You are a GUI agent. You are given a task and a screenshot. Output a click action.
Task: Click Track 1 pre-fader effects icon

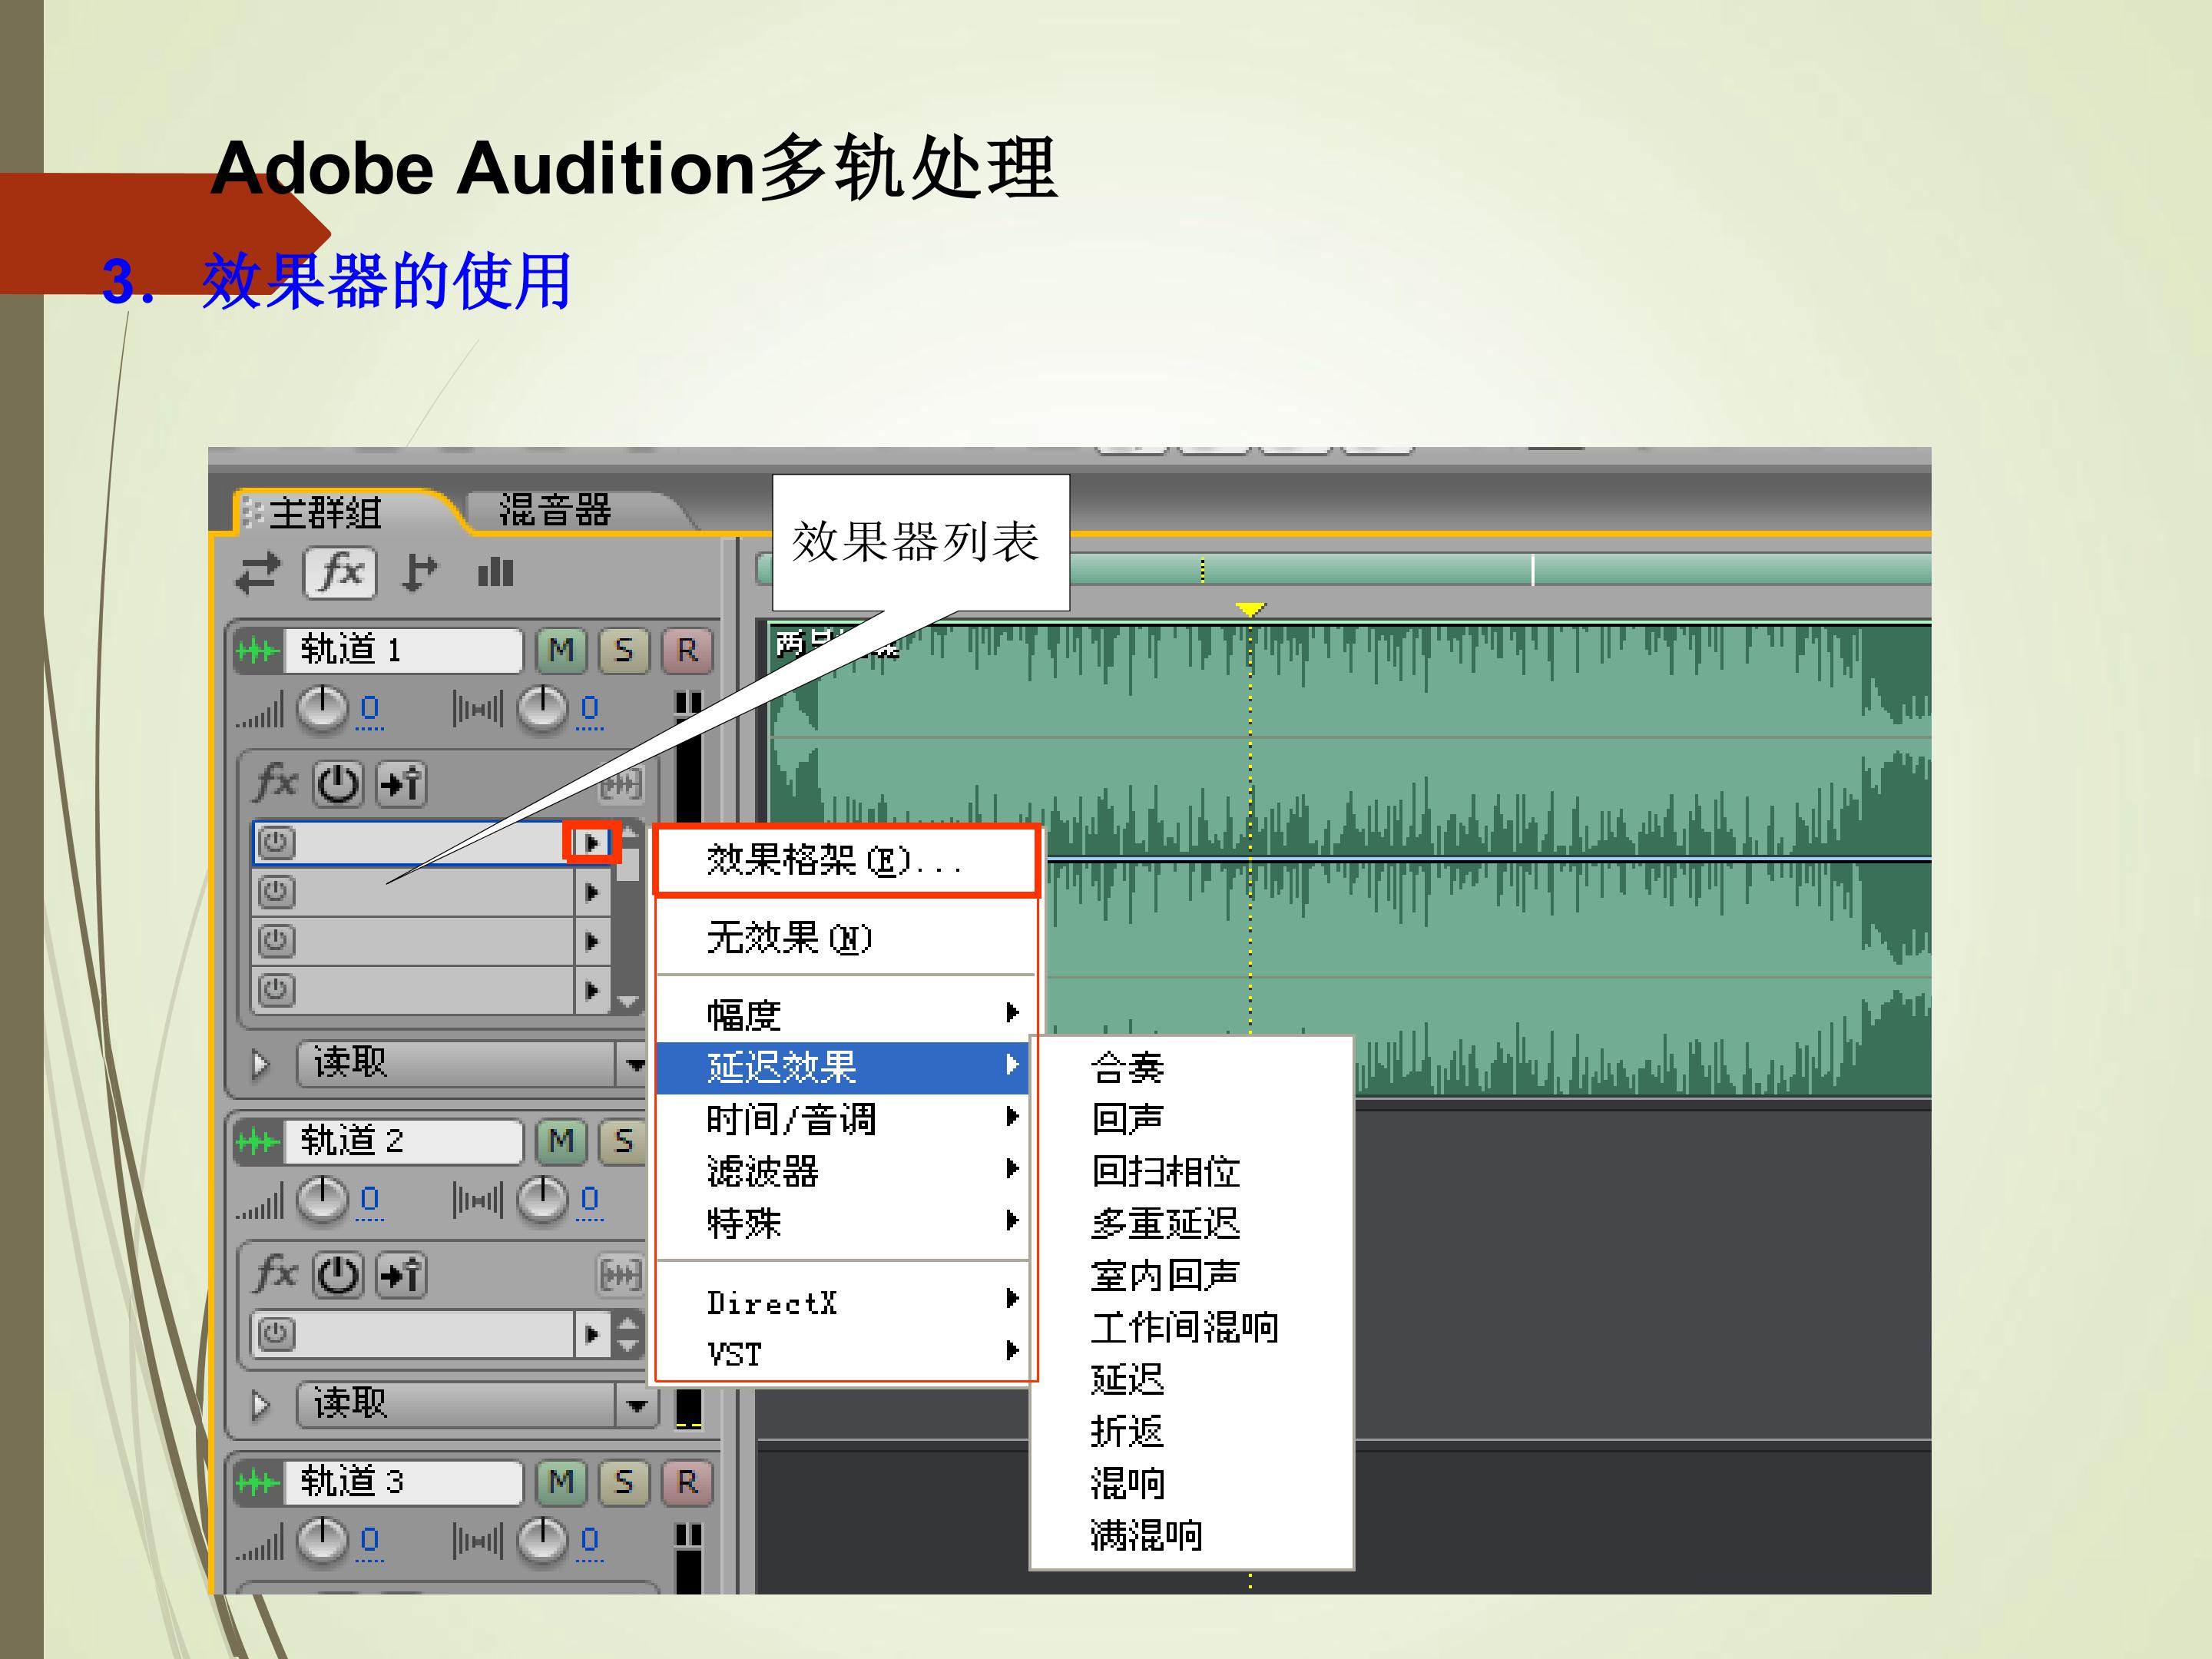tap(401, 784)
